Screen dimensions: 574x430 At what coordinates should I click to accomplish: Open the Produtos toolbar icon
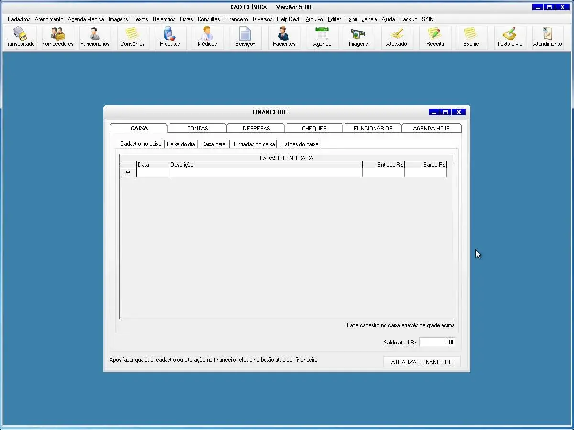170,37
